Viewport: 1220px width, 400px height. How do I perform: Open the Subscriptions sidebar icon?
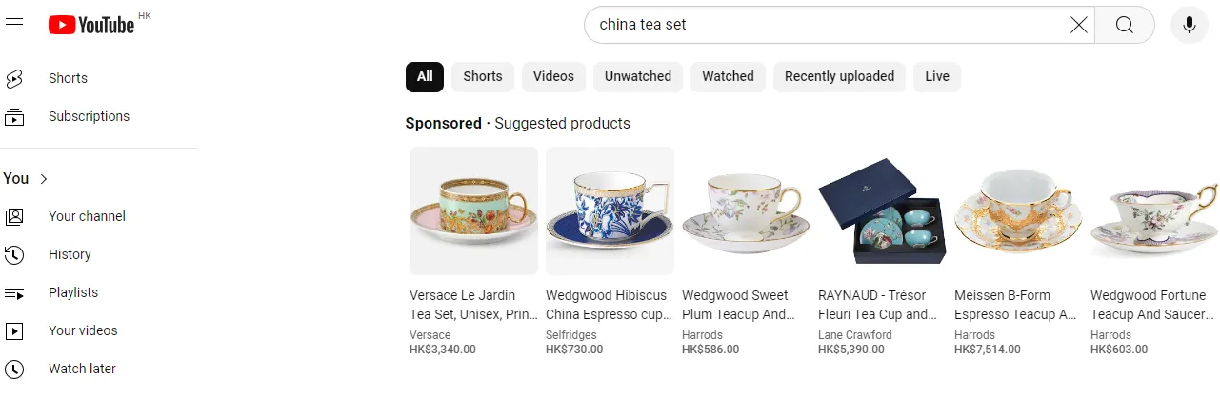pyautogui.click(x=14, y=116)
